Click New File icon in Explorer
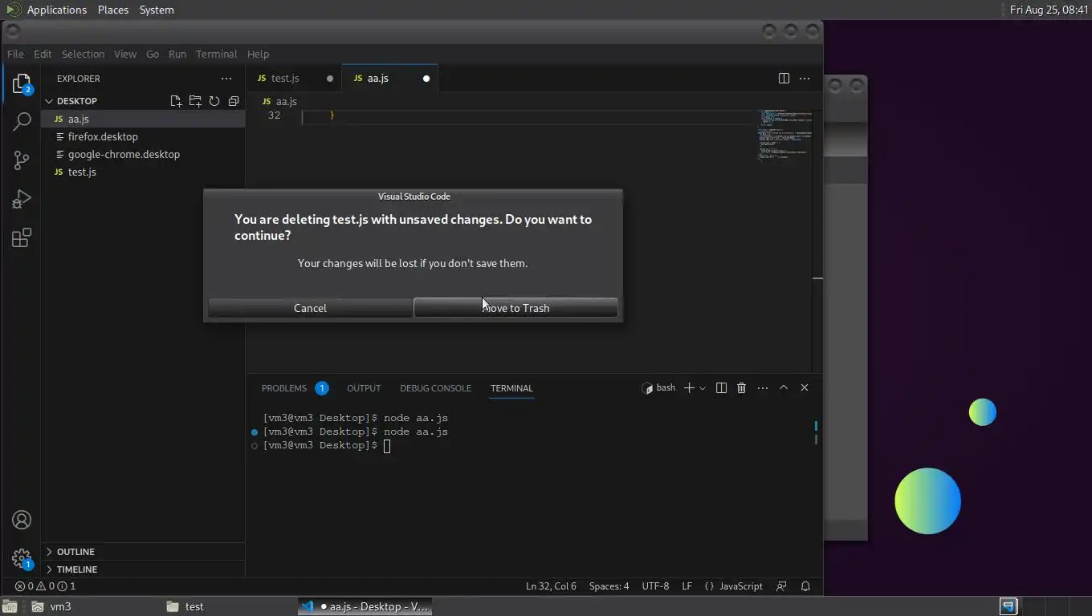This screenshot has height=616, width=1092. 176,101
